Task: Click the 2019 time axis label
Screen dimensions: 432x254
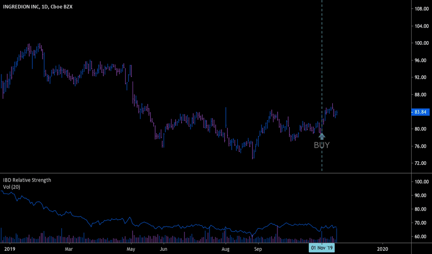Action: point(10,249)
